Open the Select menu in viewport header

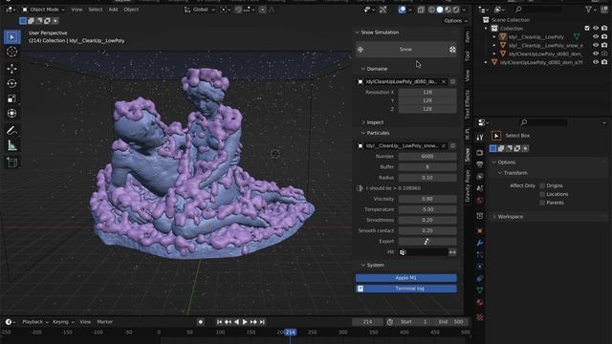tap(96, 10)
